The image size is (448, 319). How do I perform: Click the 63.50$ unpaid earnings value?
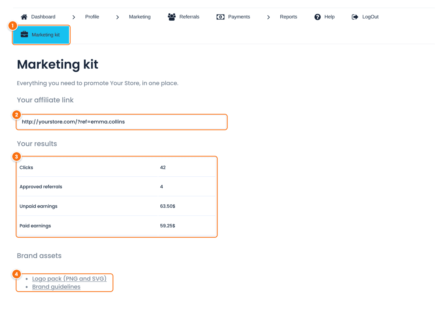168,206
